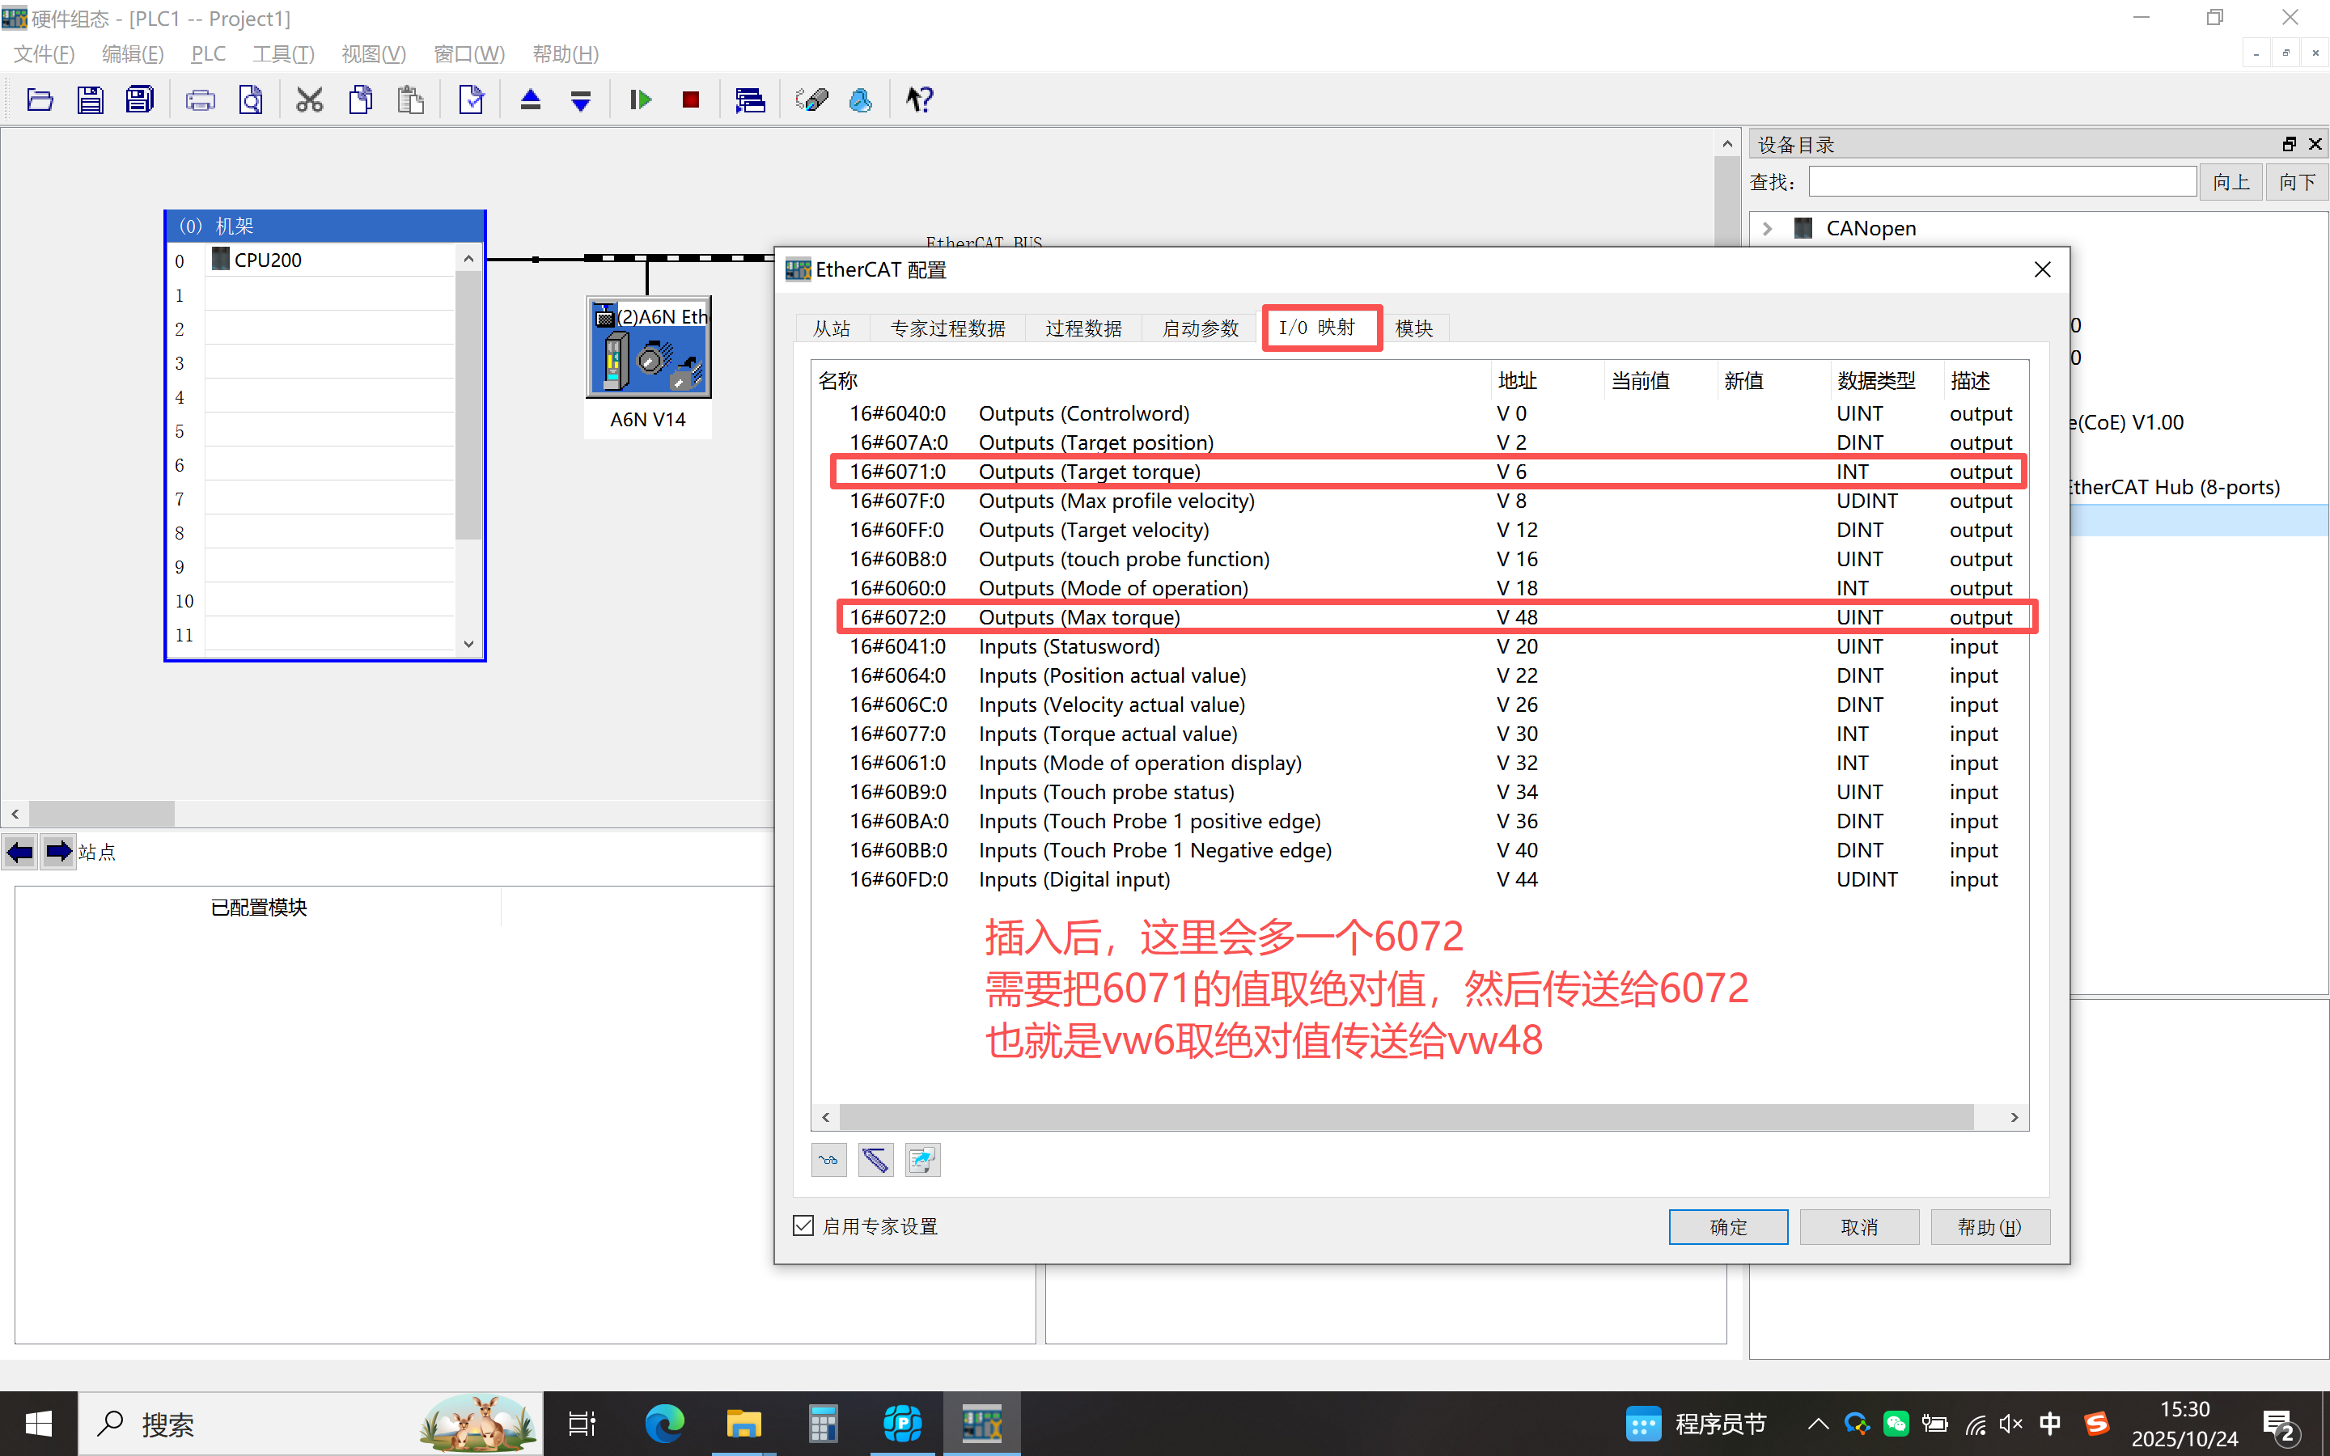Switch to the 过程数据 tab
This screenshot has width=2330, height=1456.
1083,328
